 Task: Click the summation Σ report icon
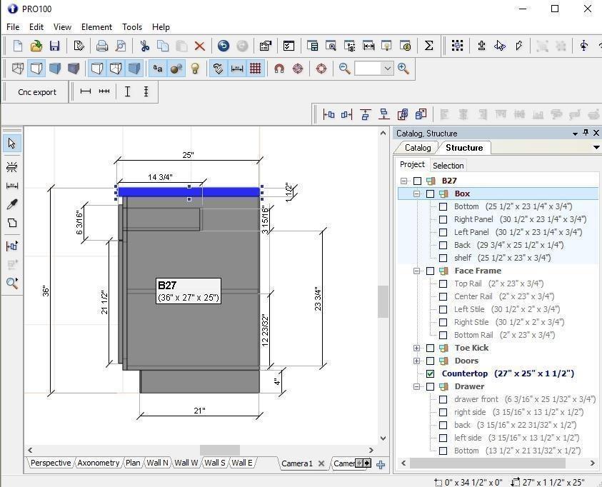tap(428, 46)
